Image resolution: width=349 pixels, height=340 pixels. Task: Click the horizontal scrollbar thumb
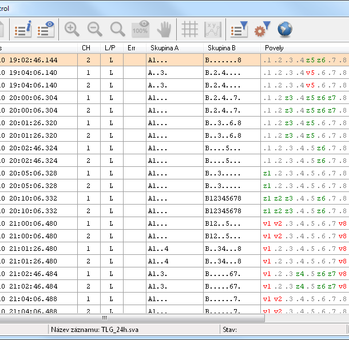point(132,318)
